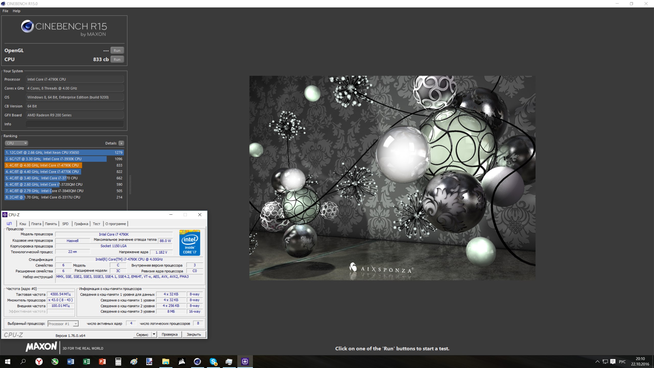This screenshot has width=654, height=368.
Task: Open the File menu
Action: tap(5, 11)
